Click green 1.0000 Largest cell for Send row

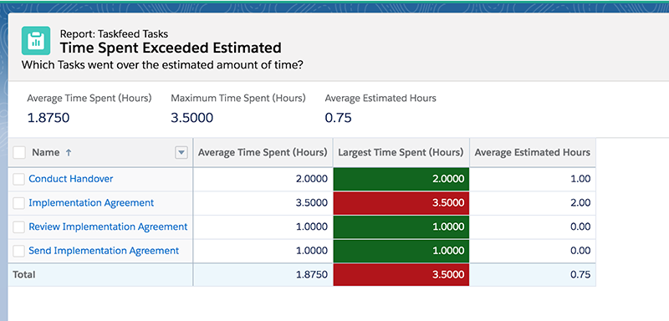click(x=401, y=251)
